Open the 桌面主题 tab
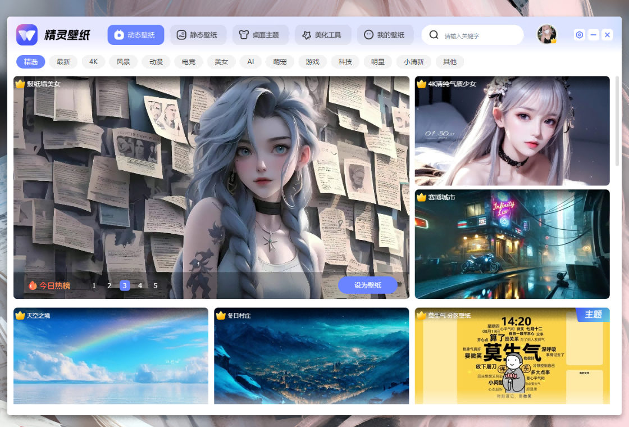Image resolution: width=629 pixels, height=427 pixels. click(x=261, y=35)
